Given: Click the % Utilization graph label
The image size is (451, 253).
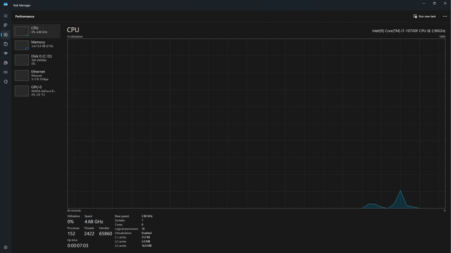Looking at the screenshot, I should coord(75,37).
